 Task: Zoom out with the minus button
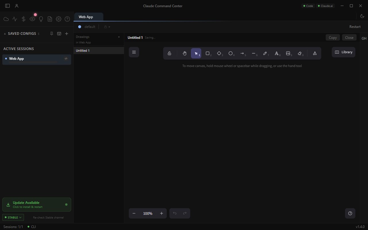tap(134, 213)
